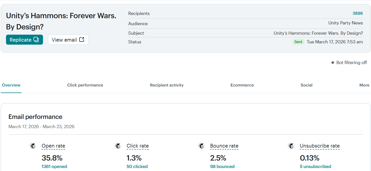
Task: Click the Replicate button
Action: 24,40
